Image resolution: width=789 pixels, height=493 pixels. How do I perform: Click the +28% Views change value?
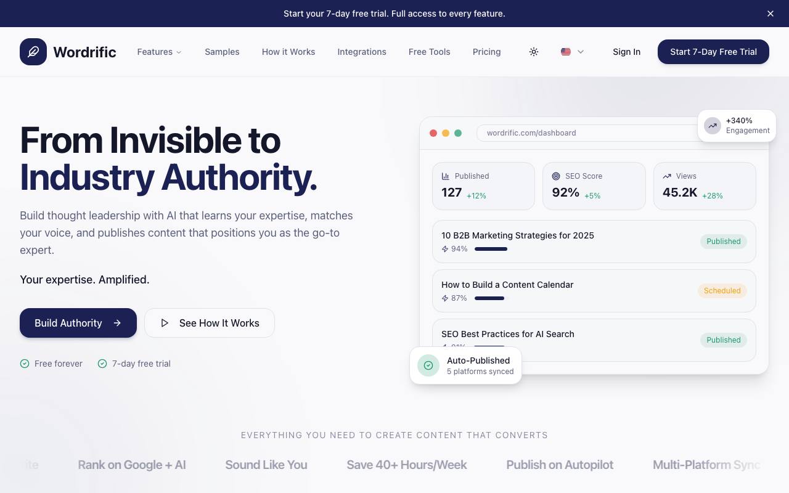tap(713, 196)
